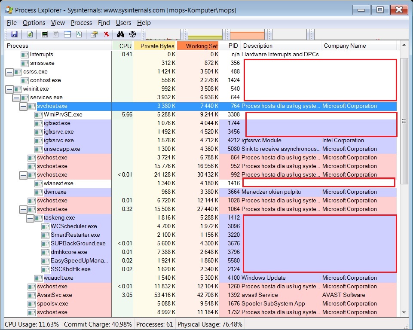Sort by the CPU column header
Image resolution: width=413 pixels, height=330 pixels.
(123, 46)
